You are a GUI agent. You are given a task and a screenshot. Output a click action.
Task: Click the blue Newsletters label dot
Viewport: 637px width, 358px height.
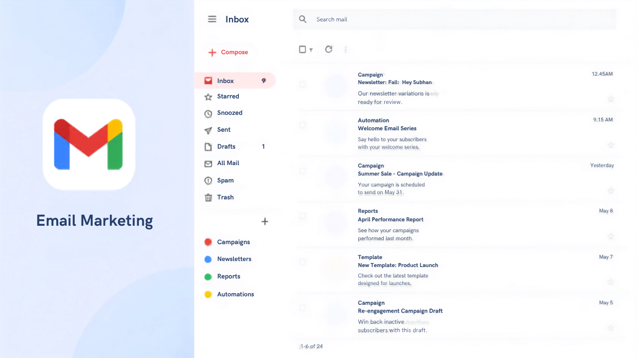208,259
